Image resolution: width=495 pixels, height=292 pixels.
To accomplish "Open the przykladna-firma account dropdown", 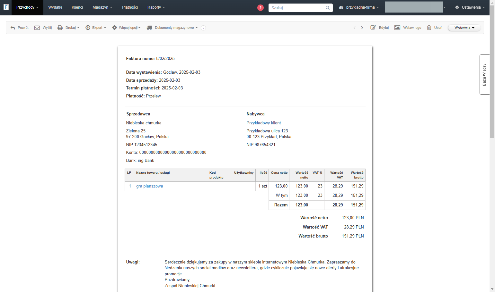I will (359, 7).
